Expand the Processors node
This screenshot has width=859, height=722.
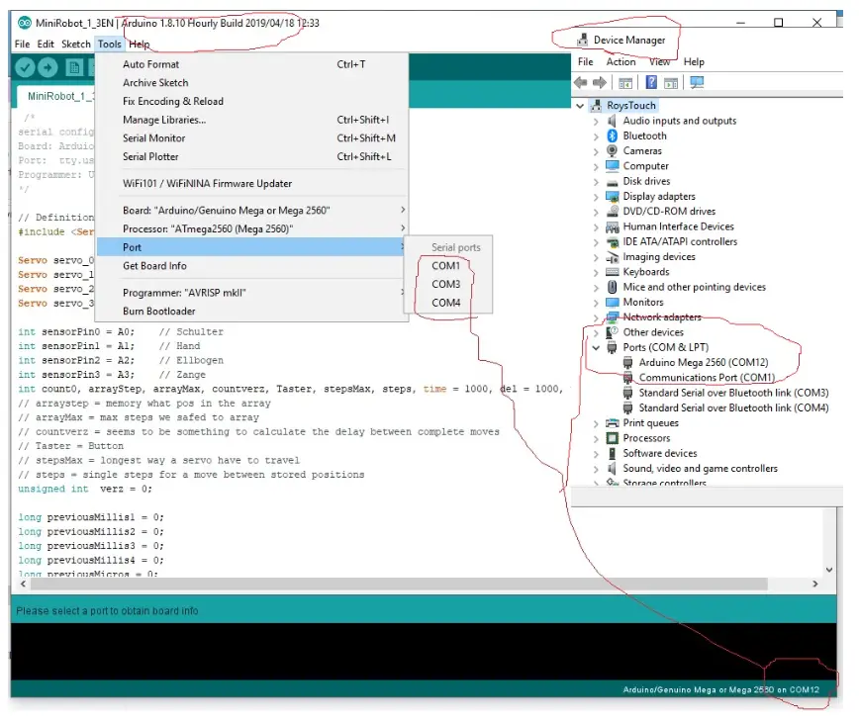596,438
